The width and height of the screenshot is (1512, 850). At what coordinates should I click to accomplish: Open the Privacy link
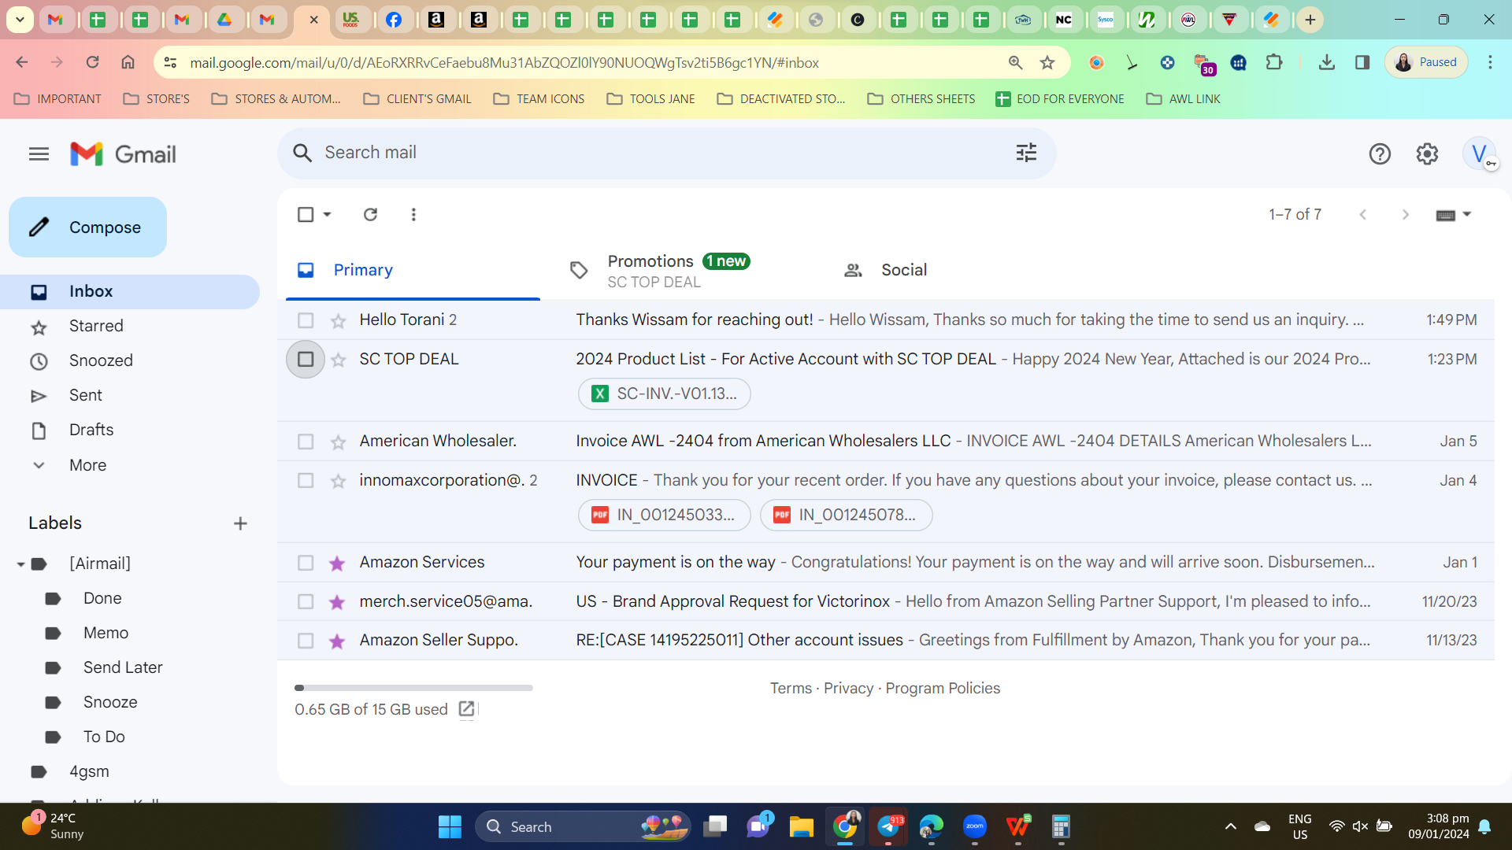848,689
